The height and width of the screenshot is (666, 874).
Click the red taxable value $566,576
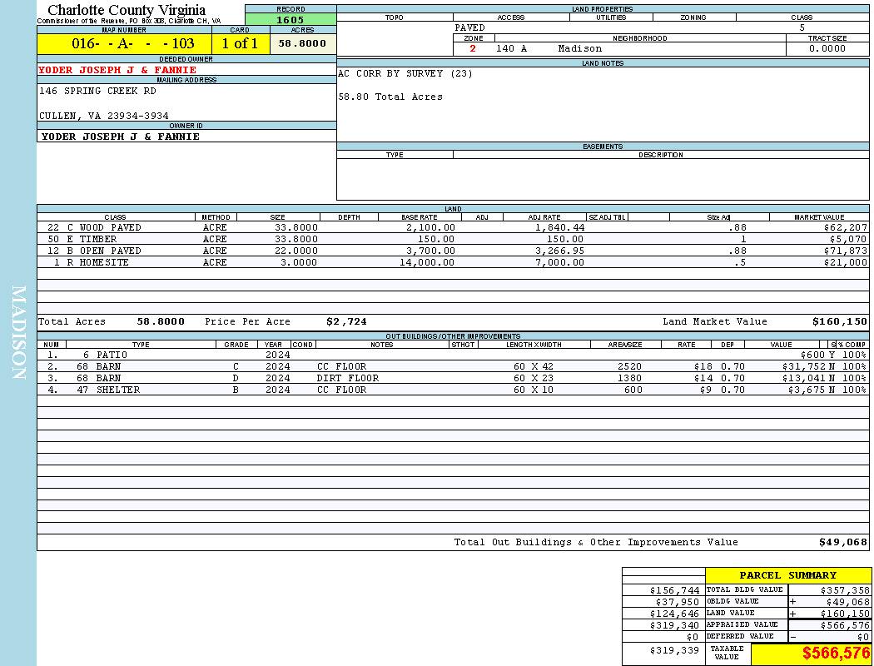tap(836, 654)
